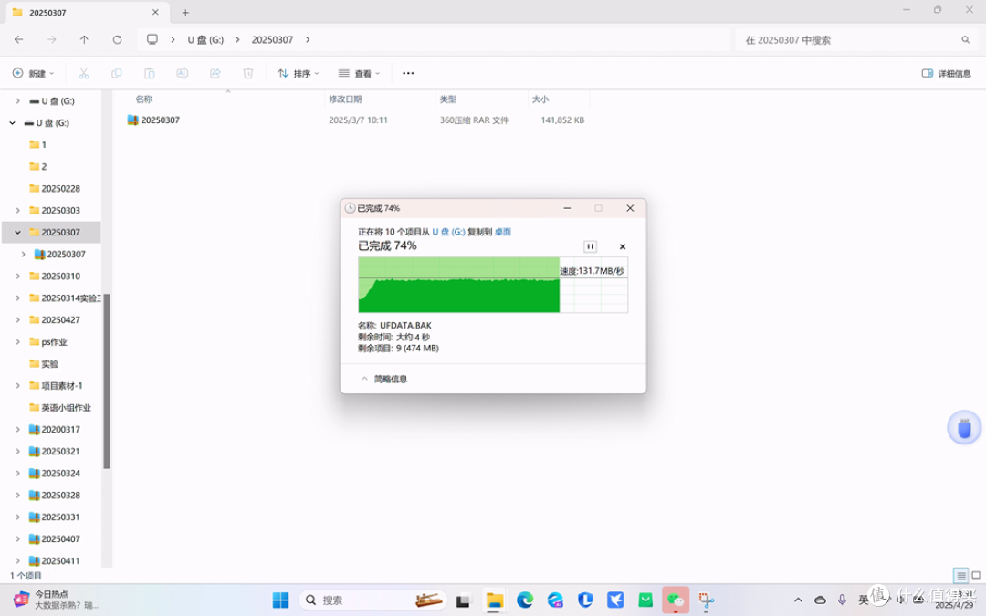Image resolution: width=986 pixels, height=616 pixels.
Task: Click U 盘 (G:) in the address breadcrumb
Action: point(205,39)
